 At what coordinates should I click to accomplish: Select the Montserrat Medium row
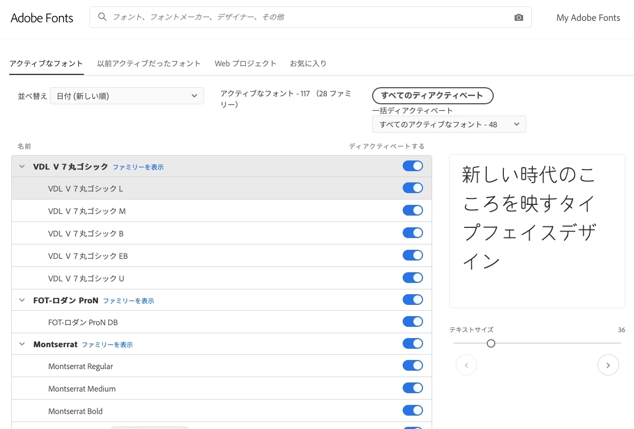pos(222,388)
